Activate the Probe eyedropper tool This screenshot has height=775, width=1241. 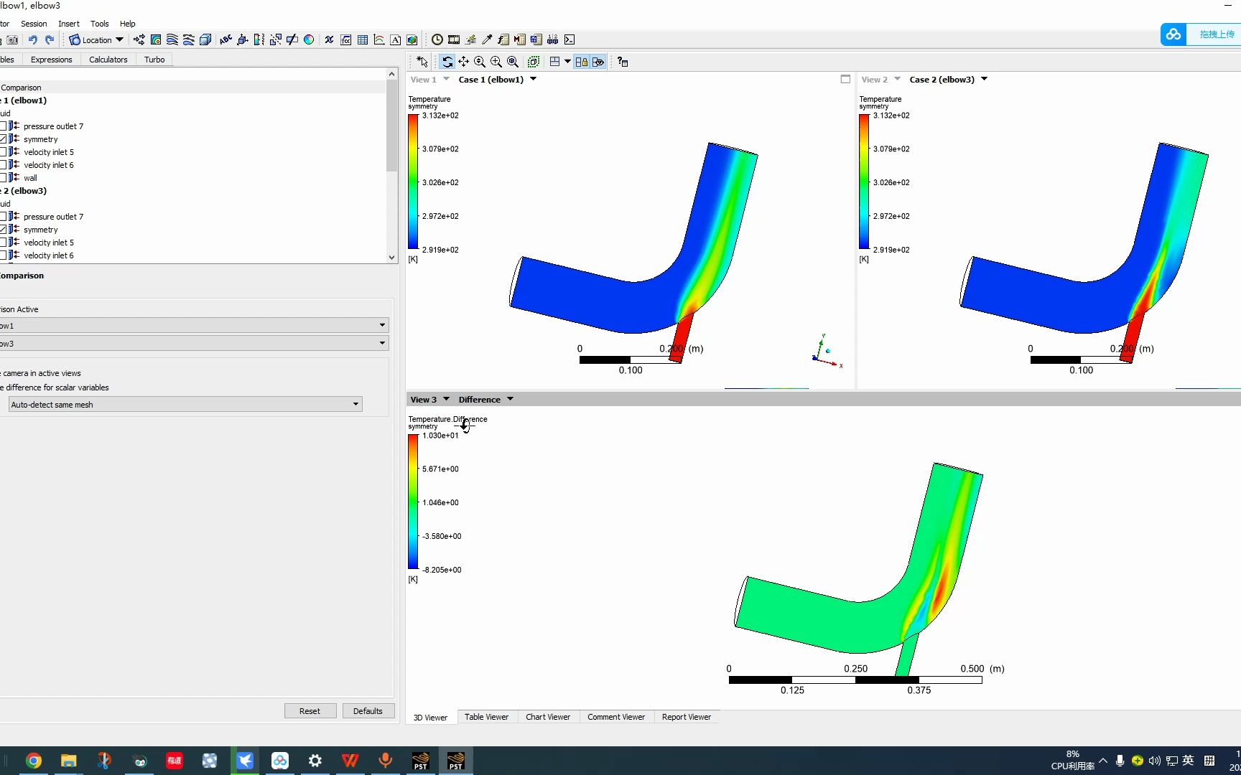(487, 39)
